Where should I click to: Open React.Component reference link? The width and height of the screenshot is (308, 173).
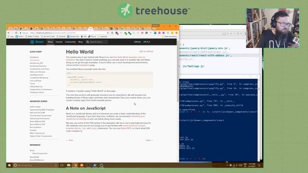40,153
